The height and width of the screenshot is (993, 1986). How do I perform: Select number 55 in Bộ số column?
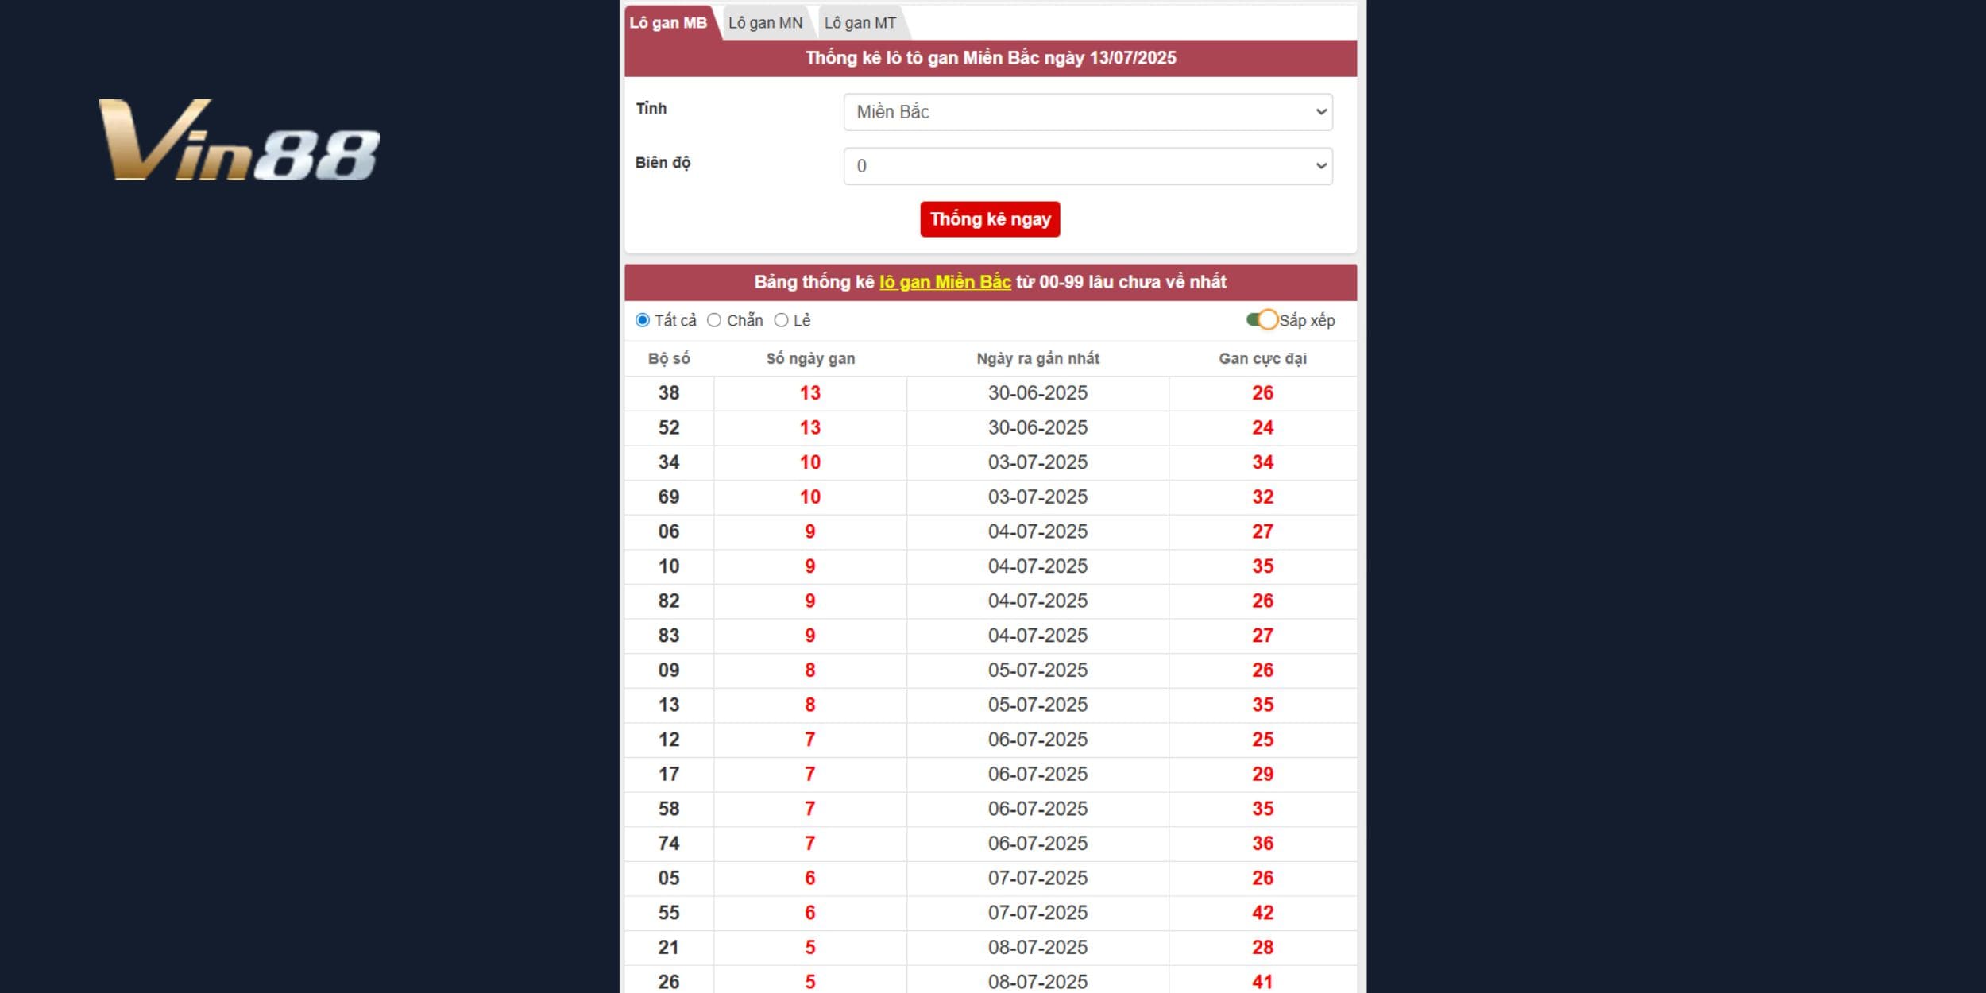[669, 914]
